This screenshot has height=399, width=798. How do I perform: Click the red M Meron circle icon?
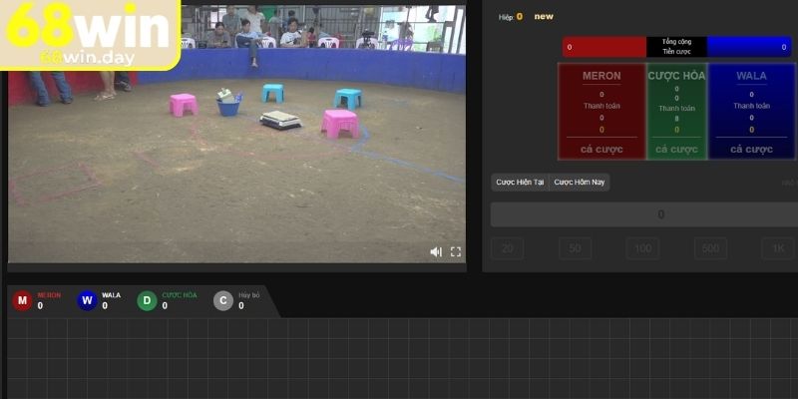22,300
